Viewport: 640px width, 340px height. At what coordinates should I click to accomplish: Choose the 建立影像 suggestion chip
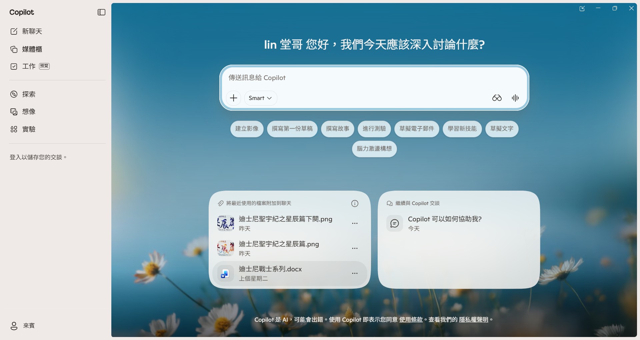pyautogui.click(x=247, y=129)
